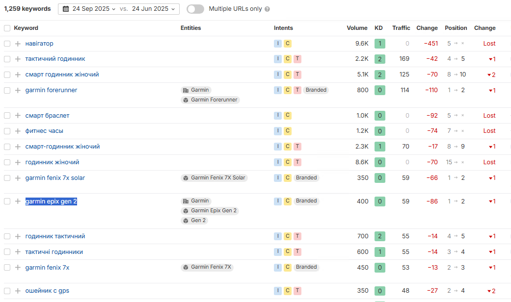Open the 24 Jun 2025 comparison date dropdown
This screenshot has height=302, width=511.
click(154, 9)
